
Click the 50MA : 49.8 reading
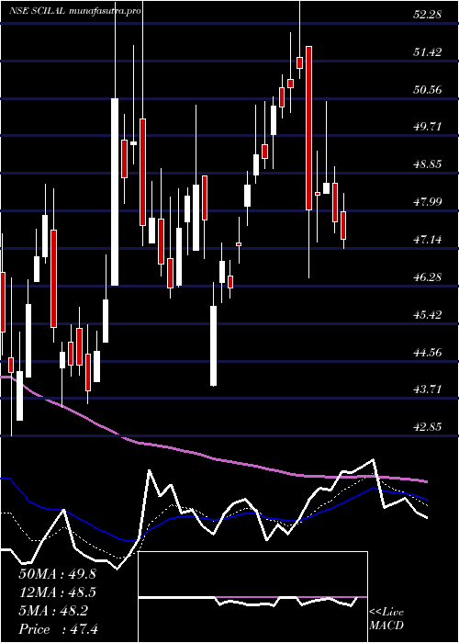(x=57, y=574)
